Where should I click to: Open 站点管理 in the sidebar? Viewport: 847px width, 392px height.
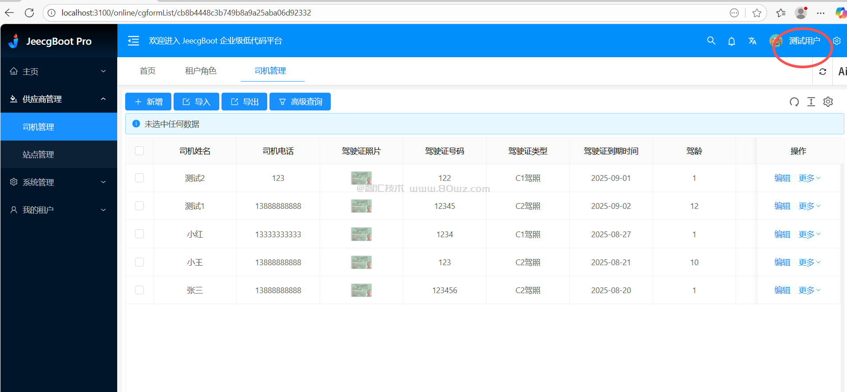tap(59, 154)
